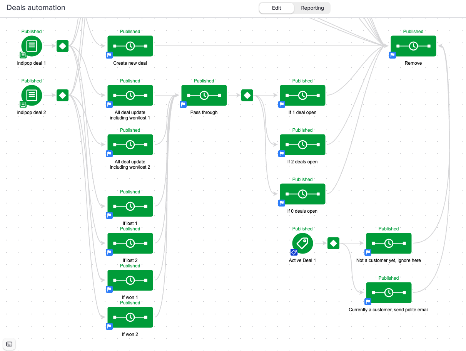Open the indipop deal 2 form trigger
The image size is (466, 351).
point(32,96)
